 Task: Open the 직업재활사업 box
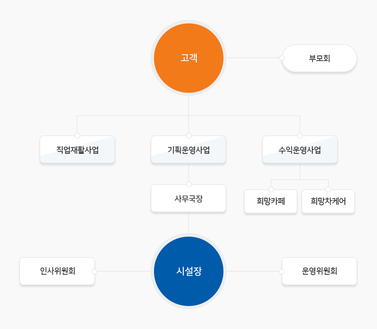[77, 149]
